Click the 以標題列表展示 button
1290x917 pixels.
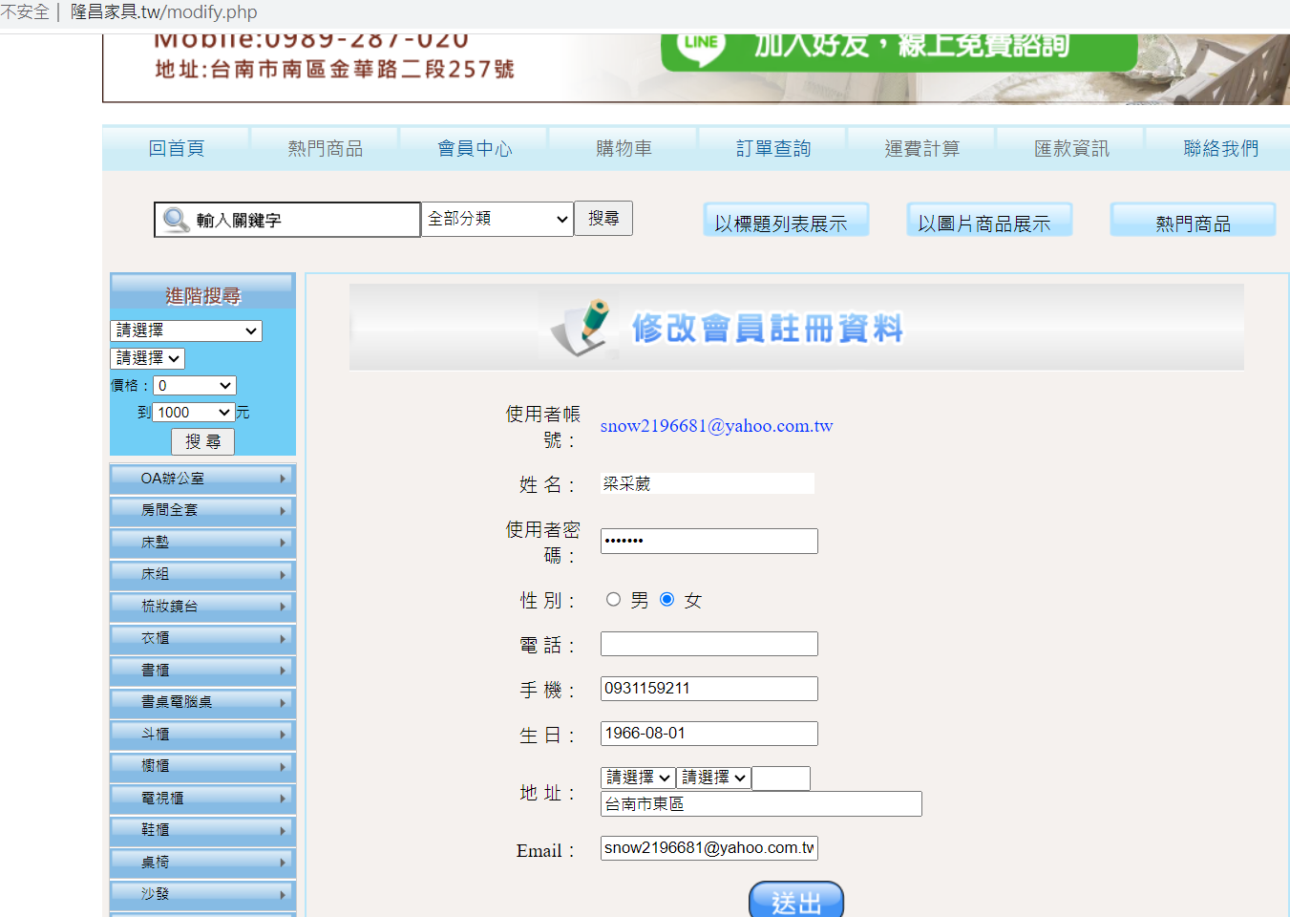[x=786, y=220]
